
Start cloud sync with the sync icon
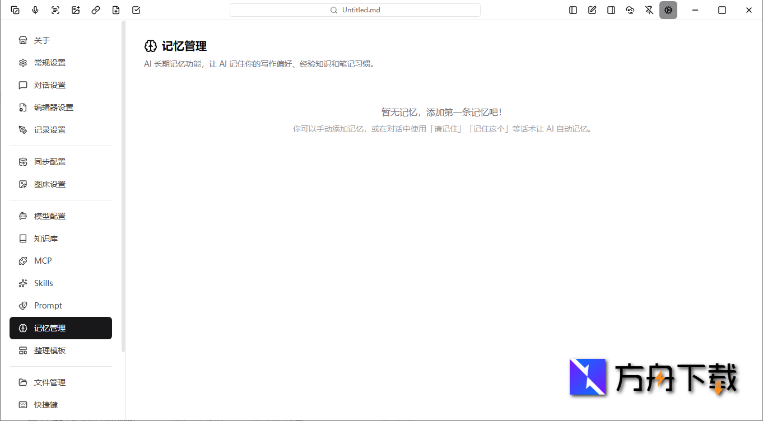(630, 10)
